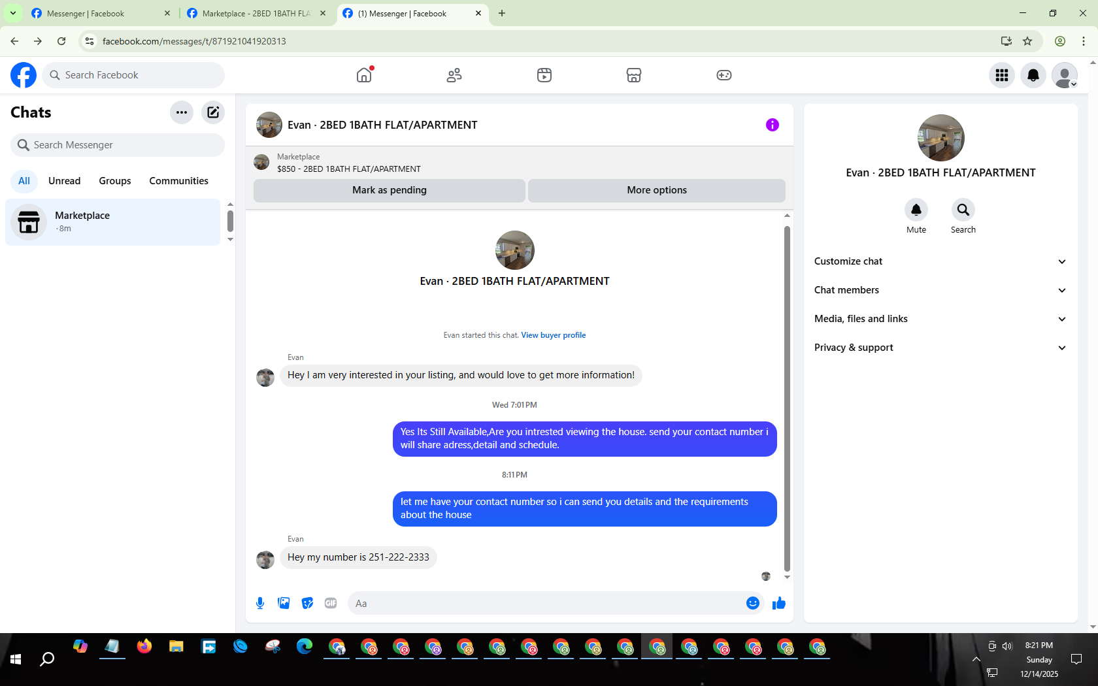Click Evan's avatar beside phone number message
1098x686 pixels.
click(x=265, y=560)
